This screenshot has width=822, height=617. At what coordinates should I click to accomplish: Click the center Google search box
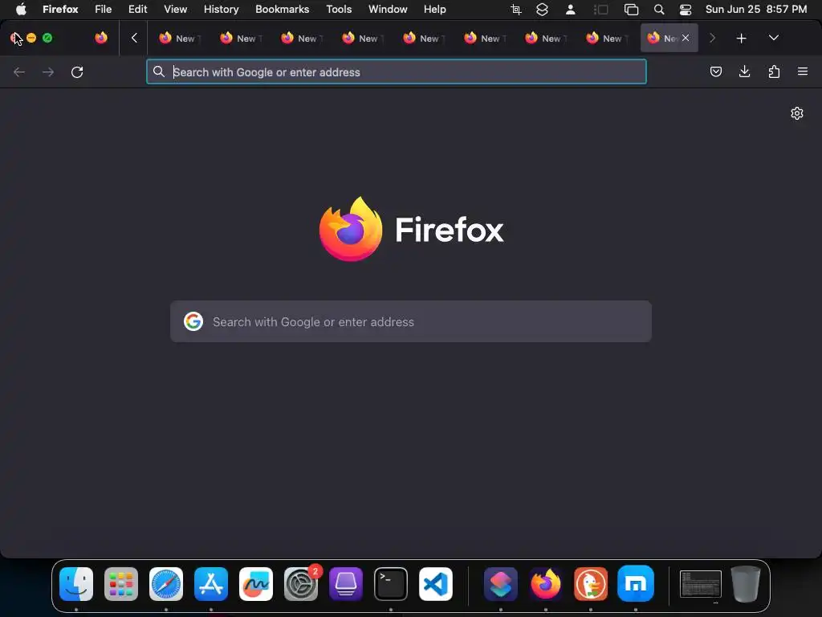tap(411, 321)
